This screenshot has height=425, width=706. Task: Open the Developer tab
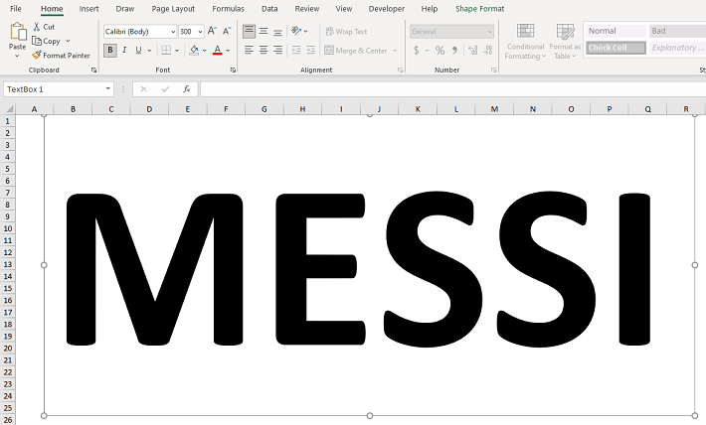tap(387, 9)
